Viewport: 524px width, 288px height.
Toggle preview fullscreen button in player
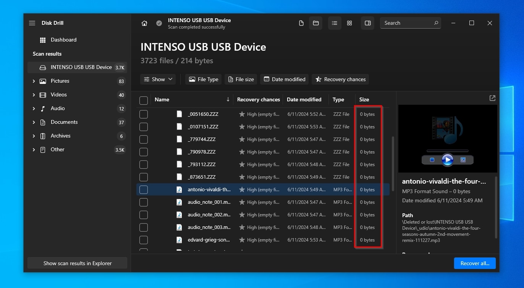(463, 160)
